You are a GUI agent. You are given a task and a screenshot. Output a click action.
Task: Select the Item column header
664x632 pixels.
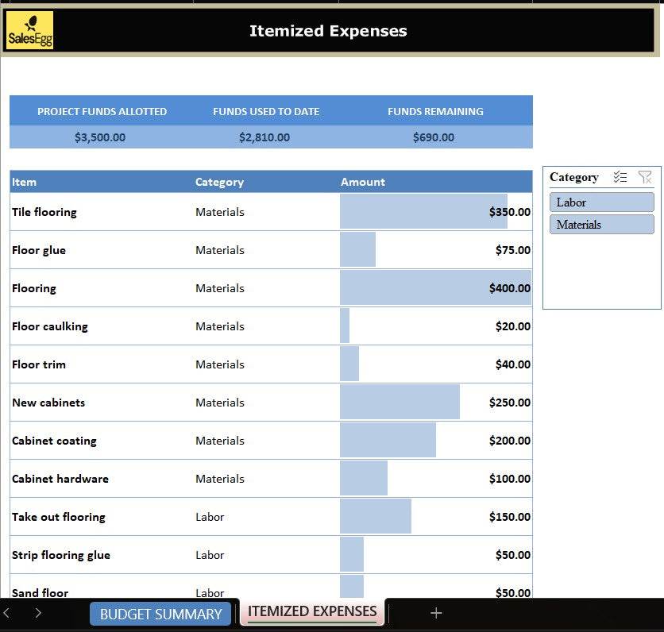[102, 182]
